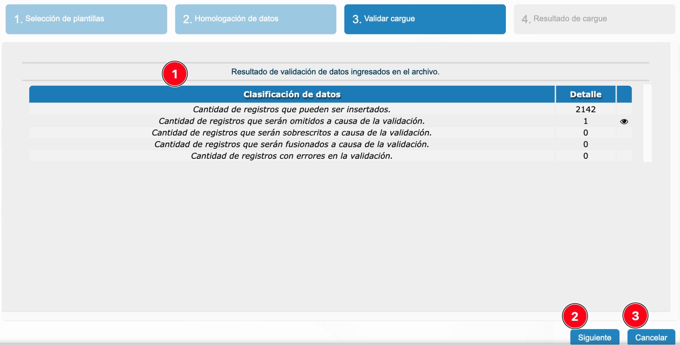Click red marker number 2
Screen dimensions: 680x345
575,316
